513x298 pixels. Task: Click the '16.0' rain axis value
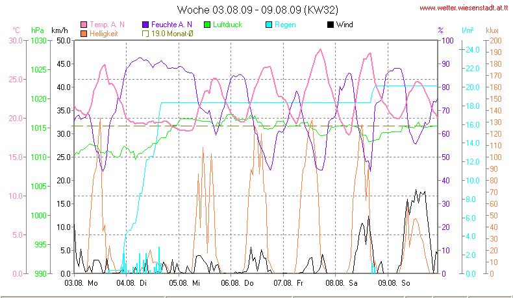[473, 124]
